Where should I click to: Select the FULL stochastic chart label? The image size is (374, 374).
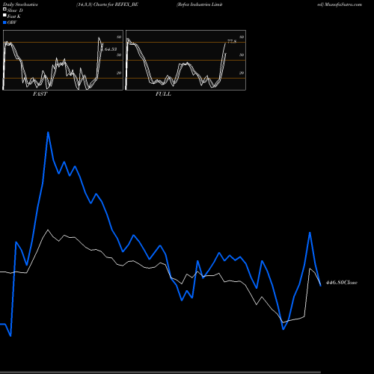[x=163, y=94]
